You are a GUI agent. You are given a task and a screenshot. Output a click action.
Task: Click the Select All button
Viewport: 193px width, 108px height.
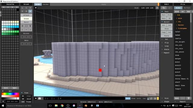[164, 25]
